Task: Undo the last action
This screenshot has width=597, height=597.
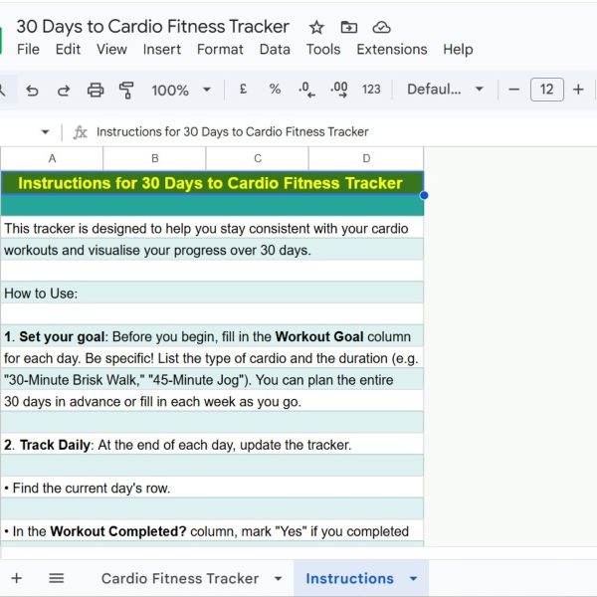Action: click(x=33, y=91)
